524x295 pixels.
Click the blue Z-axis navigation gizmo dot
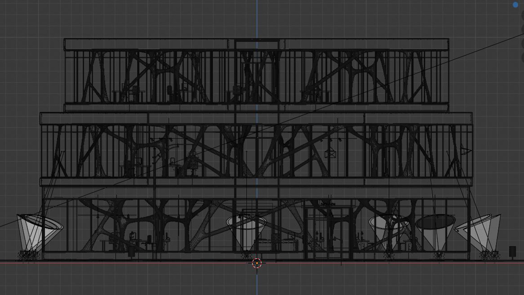click(x=515, y=5)
